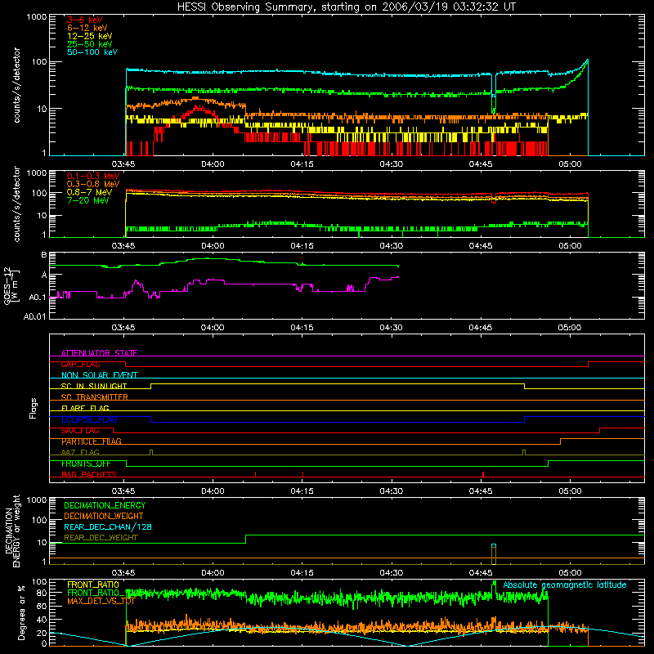Select the 3-6 keV legend label
The width and height of the screenshot is (654, 654).
pos(85,20)
